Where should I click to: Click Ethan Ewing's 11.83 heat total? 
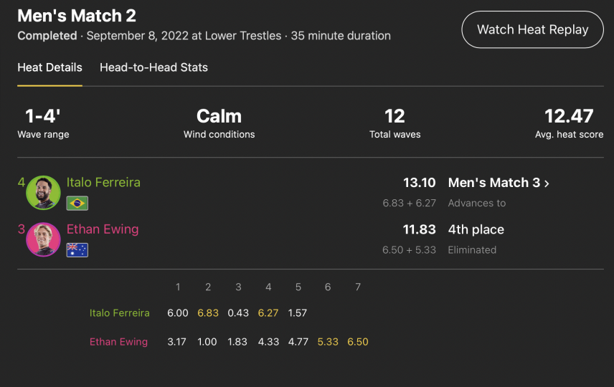coord(420,229)
